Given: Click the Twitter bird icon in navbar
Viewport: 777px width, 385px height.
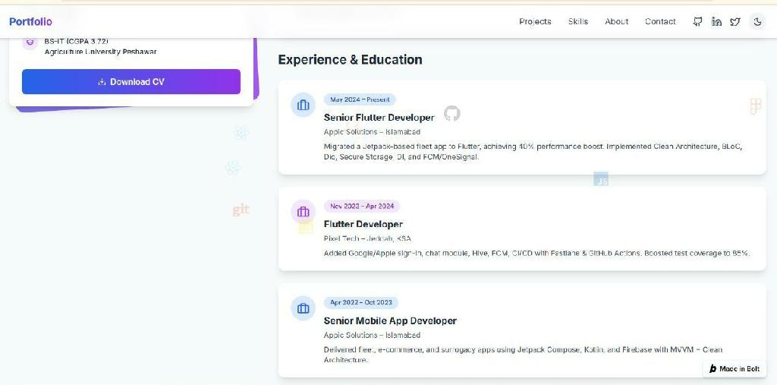Looking at the screenshot, I should pos(735,21).
